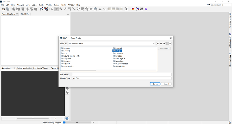
Task: Jump to Home folder in file chooser
Action: point(161,43)
